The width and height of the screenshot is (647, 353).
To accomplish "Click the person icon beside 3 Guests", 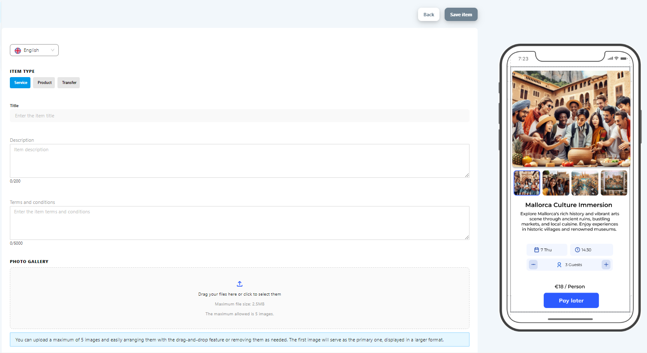I will coord(559,265).
